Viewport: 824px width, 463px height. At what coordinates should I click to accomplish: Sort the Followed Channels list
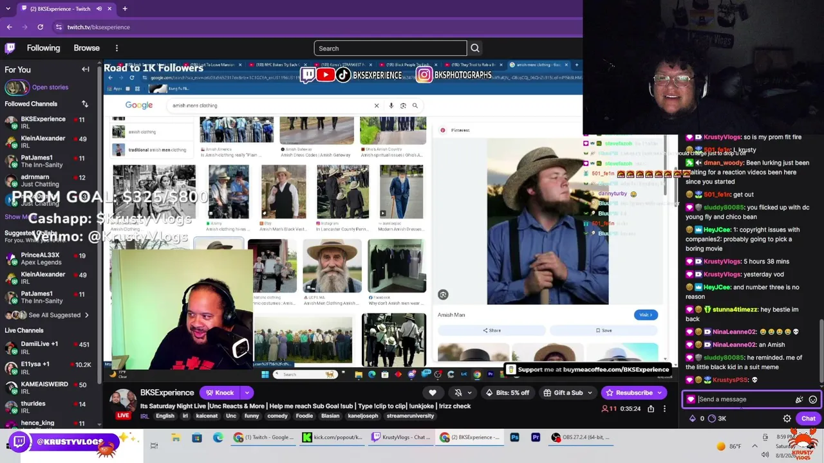[85, 104]
